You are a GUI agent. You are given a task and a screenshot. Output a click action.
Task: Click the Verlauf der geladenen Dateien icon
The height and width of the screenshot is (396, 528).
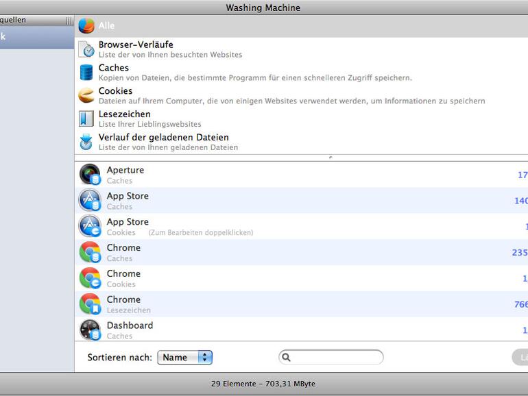[x=86, y=142]
